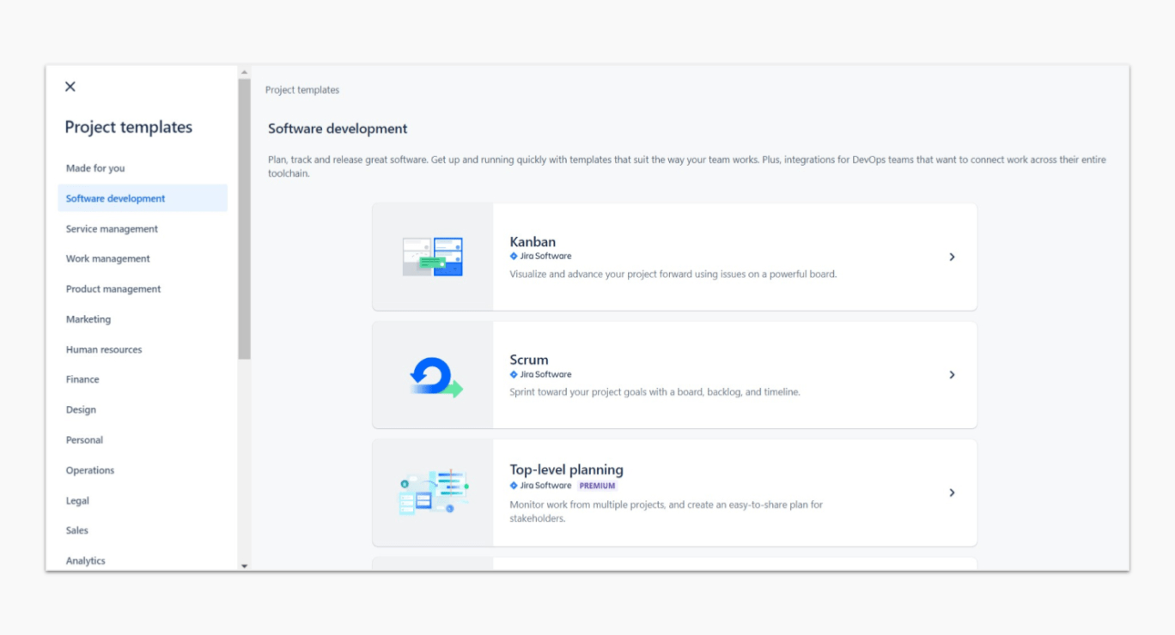The width and height of the screenshot is (1175, 635).
Task: Click the PREMIUM badge on Top-level planning
Action: pos(597,486)
